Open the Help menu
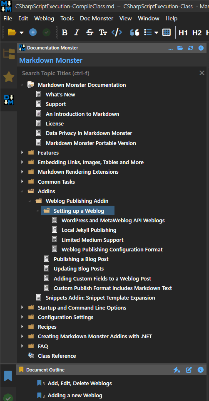This screenshot has width=209, height=401. pos(172,18)
